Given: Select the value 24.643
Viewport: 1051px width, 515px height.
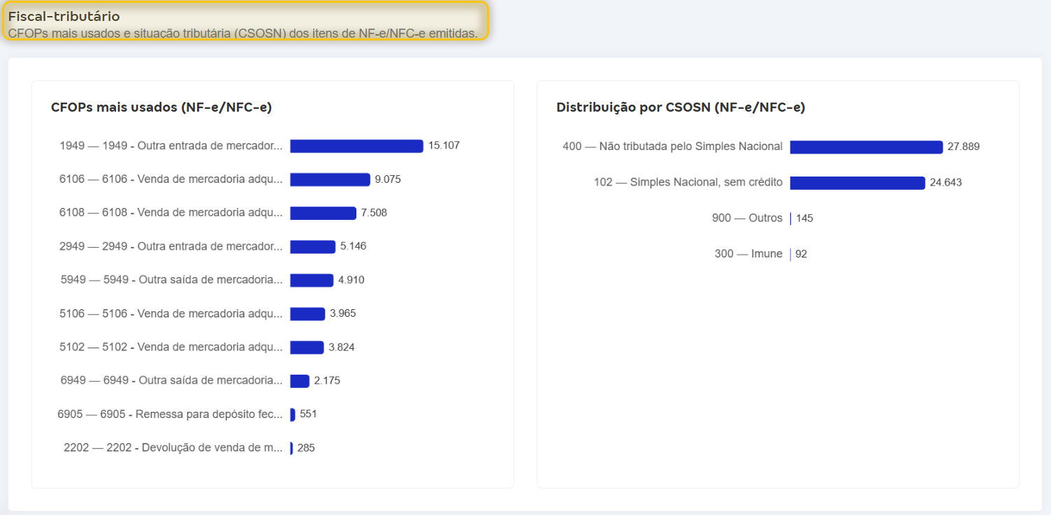Looking at the screenshot, I should click(x=945, y=182).
